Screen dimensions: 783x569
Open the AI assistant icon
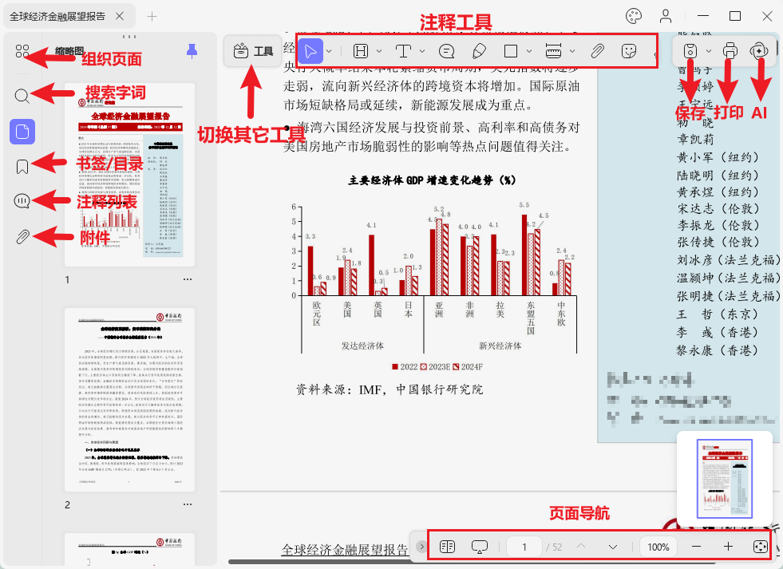(x=758, y=51)
